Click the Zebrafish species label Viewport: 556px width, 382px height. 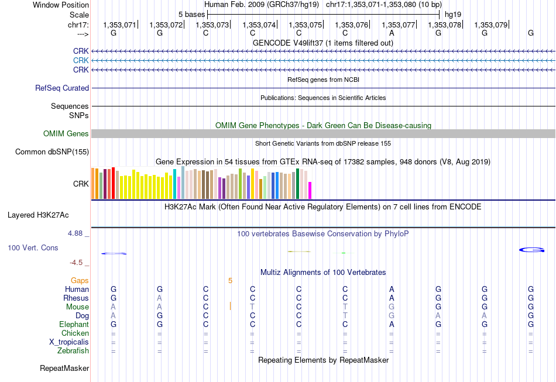point(73,350)
